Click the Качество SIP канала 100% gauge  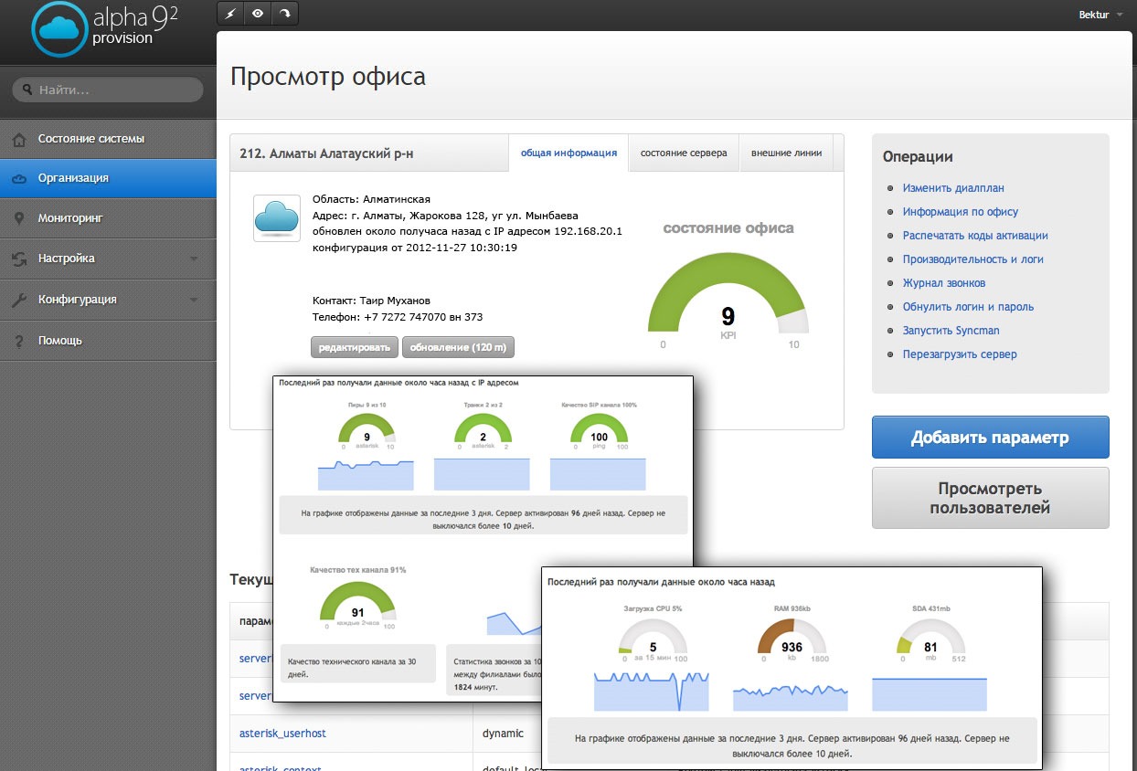pos(599,431)
